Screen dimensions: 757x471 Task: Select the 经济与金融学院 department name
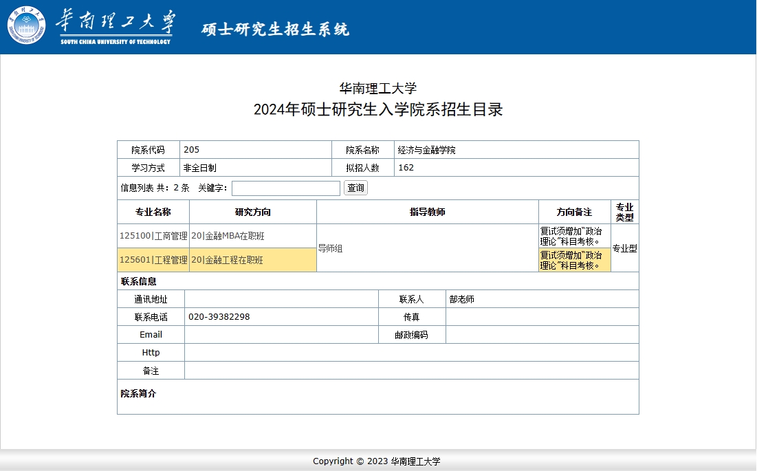[427, 150]
